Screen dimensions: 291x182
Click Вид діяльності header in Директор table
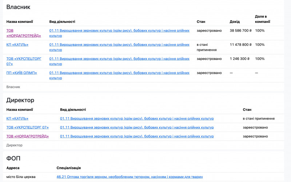tap(73, 110)
